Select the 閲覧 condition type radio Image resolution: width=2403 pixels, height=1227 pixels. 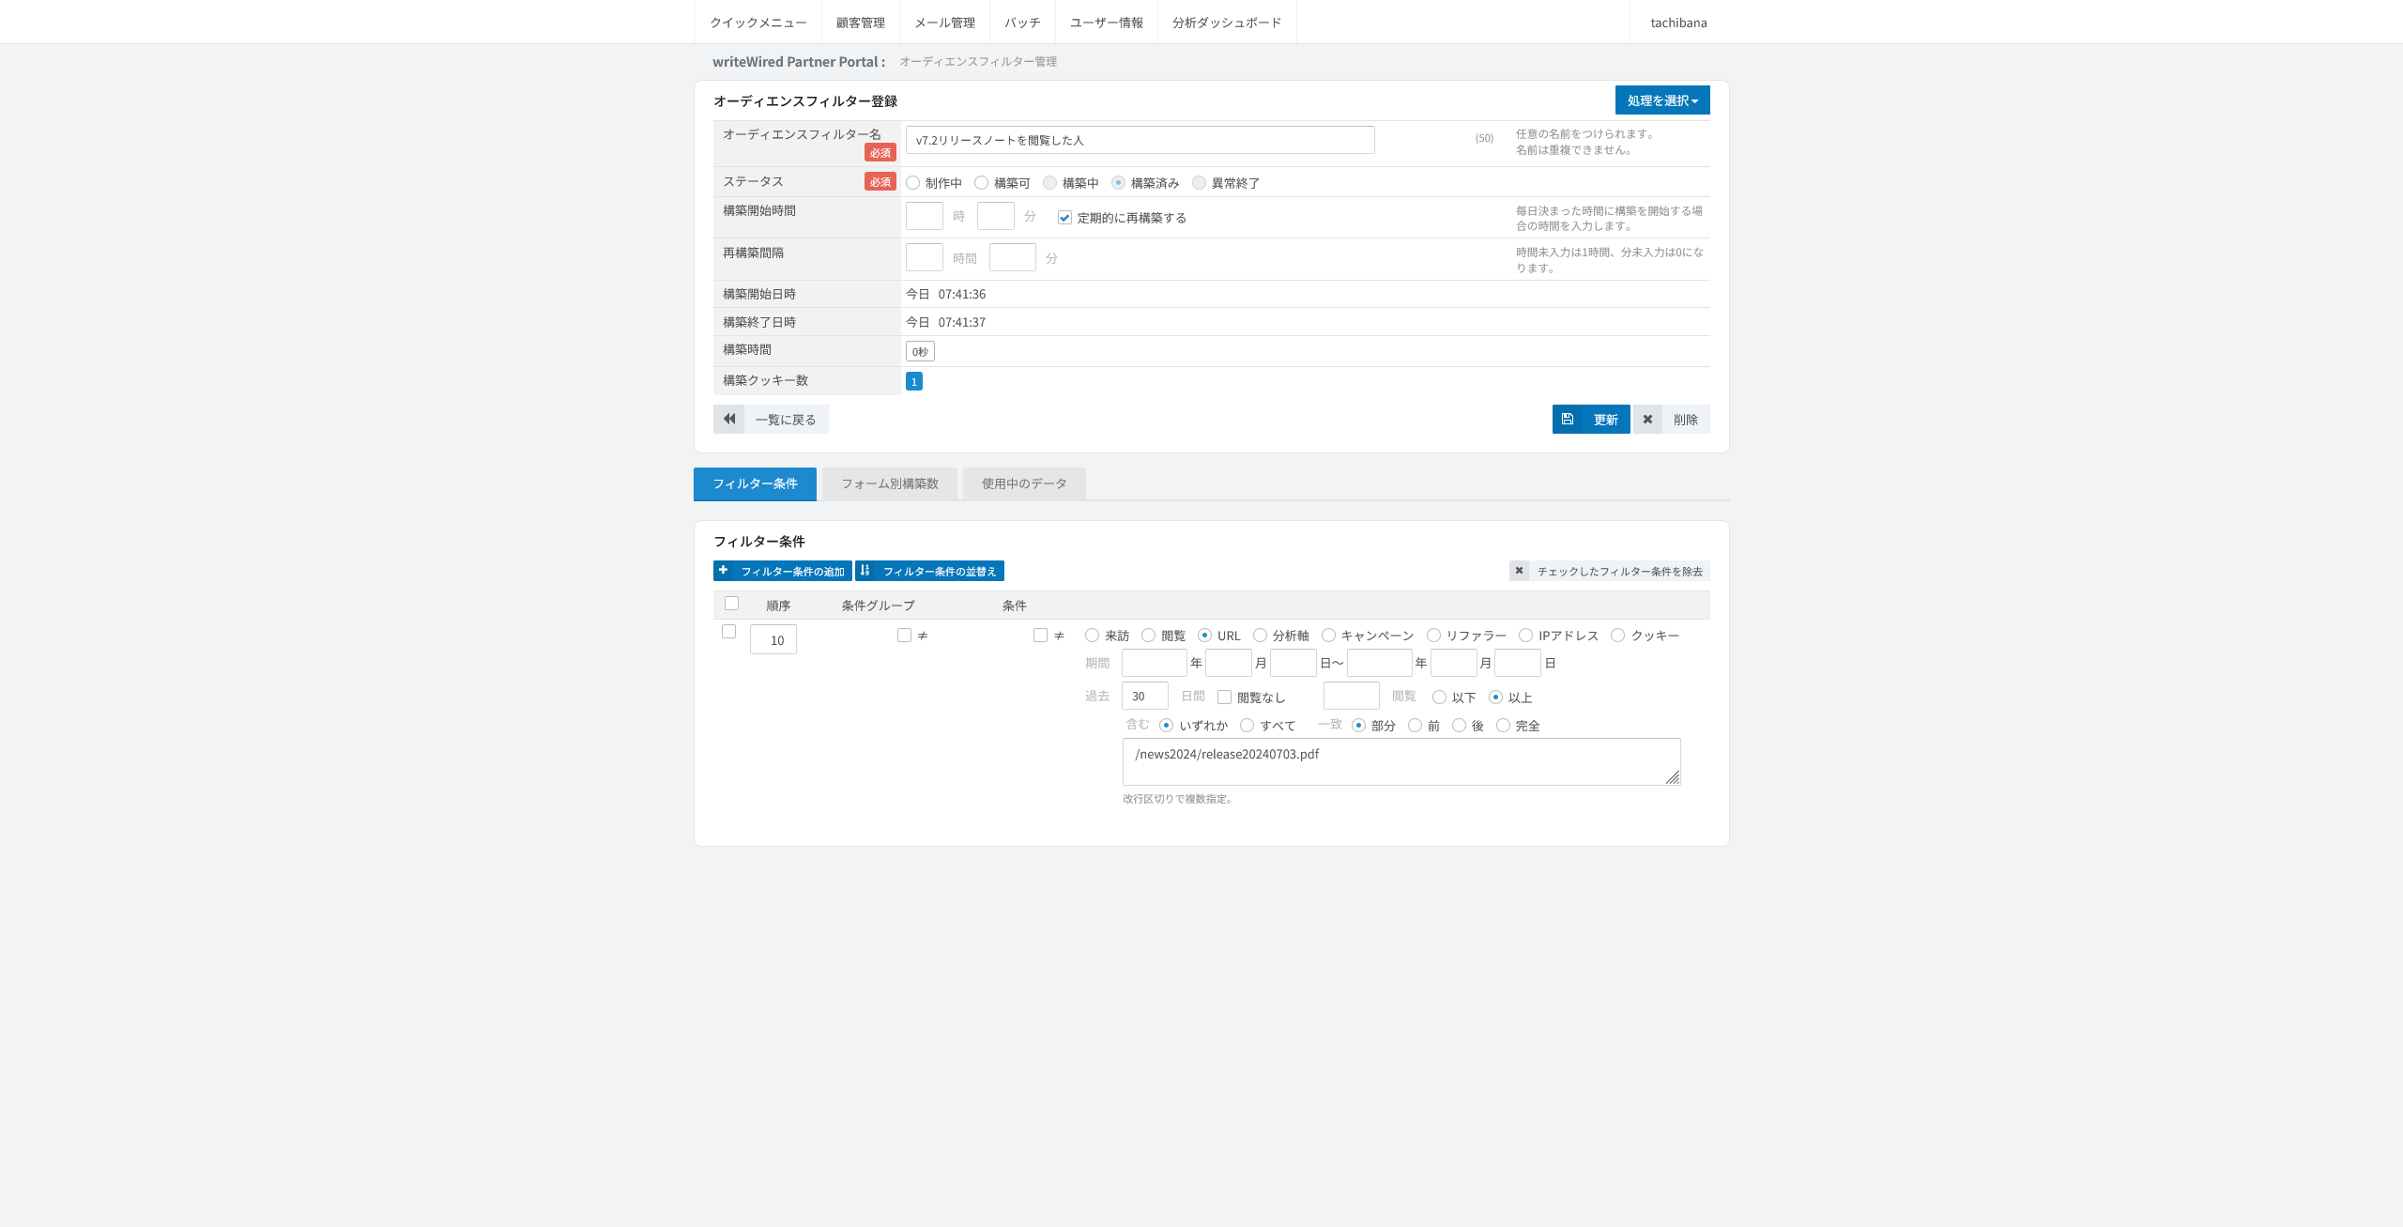[x=1148, y=636]
